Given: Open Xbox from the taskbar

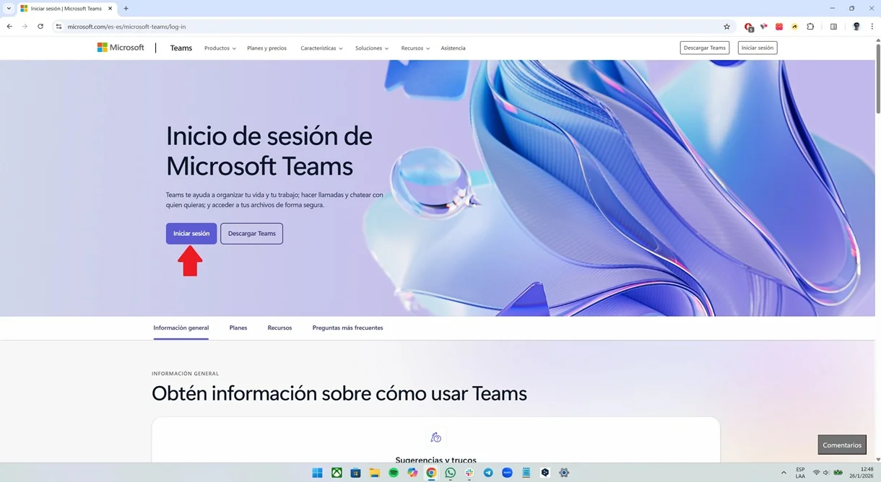Looking at the screenshot, I should 337,473.
